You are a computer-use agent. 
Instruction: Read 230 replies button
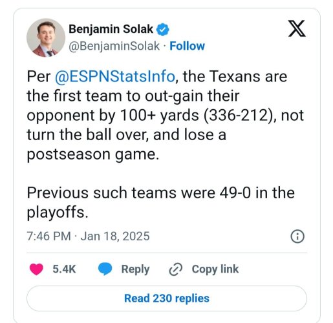click(167, 298)
